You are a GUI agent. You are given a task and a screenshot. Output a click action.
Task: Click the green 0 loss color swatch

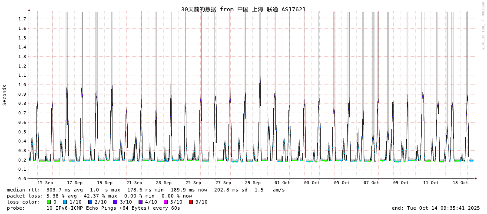click(49, 202)
